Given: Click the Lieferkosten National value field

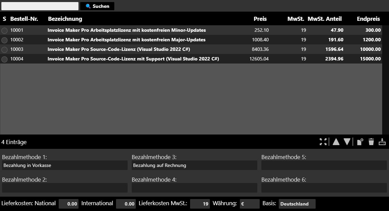Looking at the screenshot, I should pos(69,204).
